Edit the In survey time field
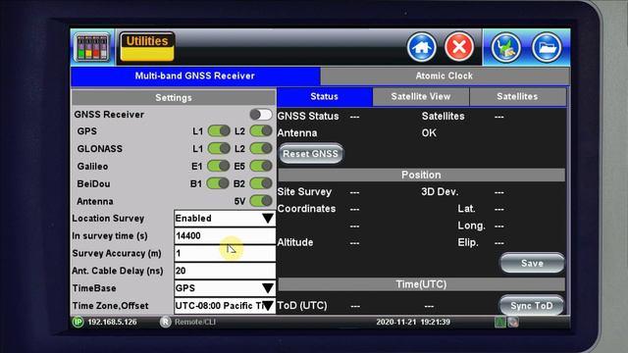 tap(225, 235)
